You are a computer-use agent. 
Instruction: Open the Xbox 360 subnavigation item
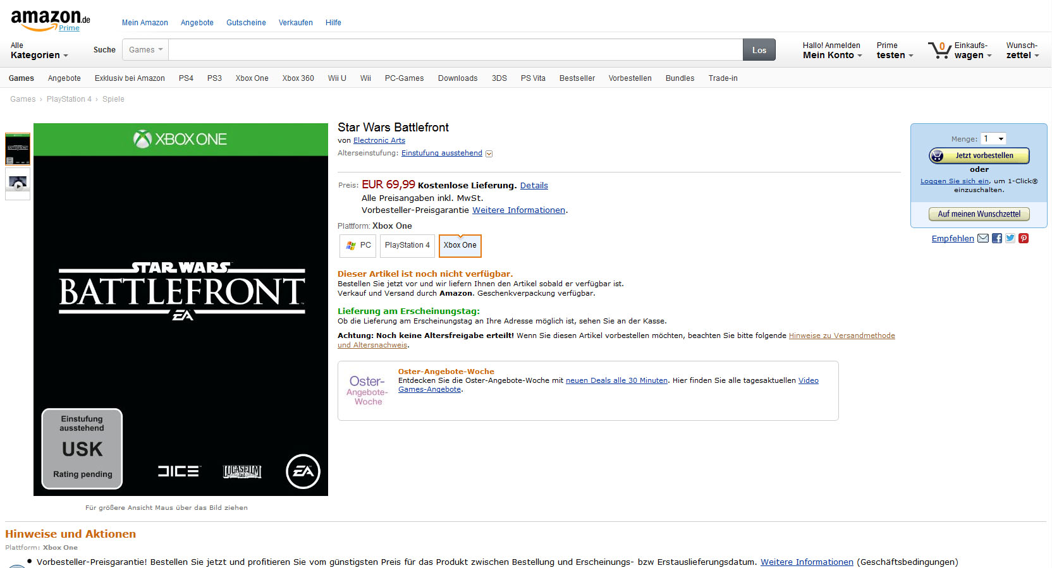(298, 78)
